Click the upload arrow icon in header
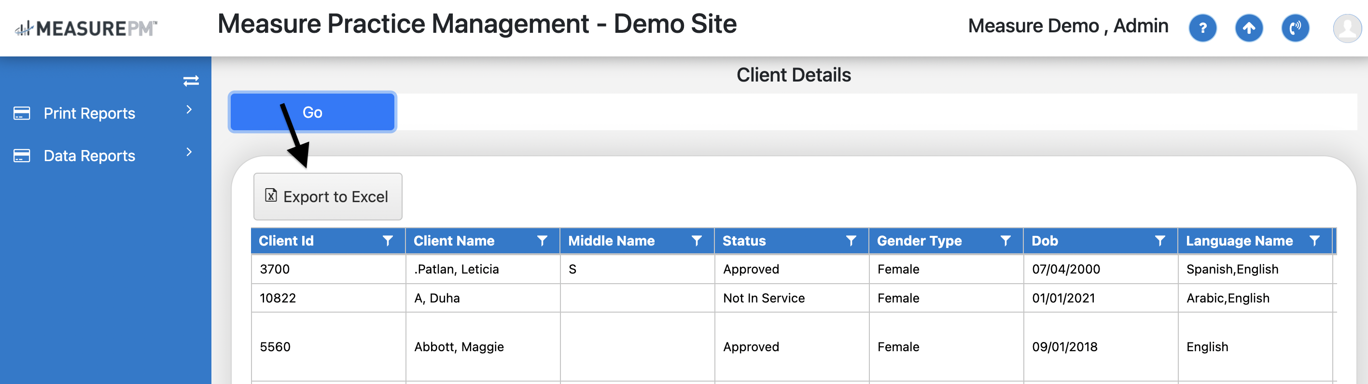 pyautogui.click(x=1248, y=28)
